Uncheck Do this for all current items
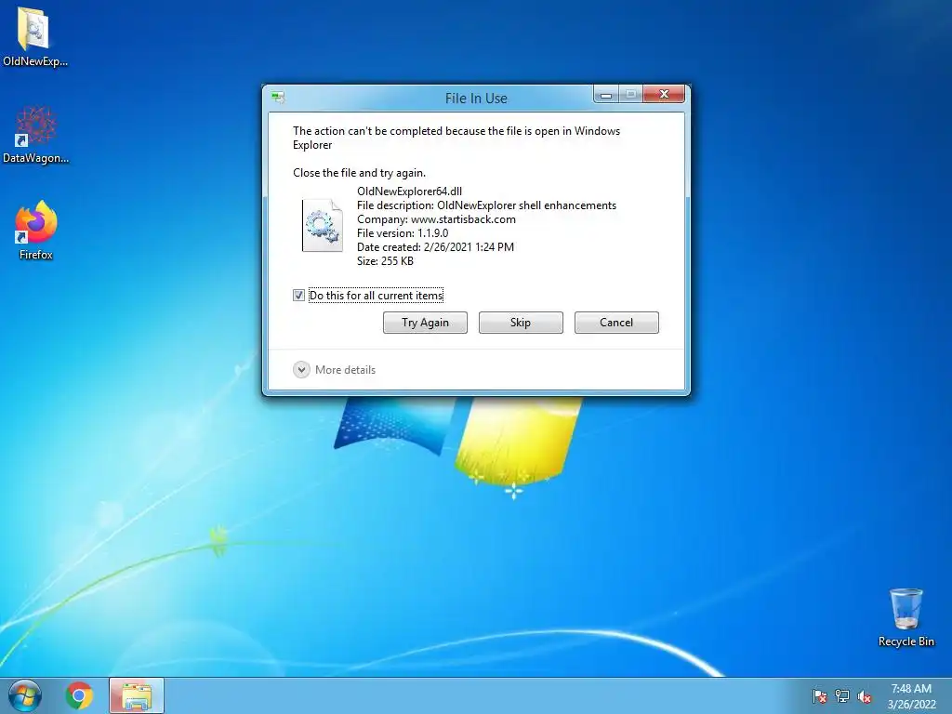 298,296
